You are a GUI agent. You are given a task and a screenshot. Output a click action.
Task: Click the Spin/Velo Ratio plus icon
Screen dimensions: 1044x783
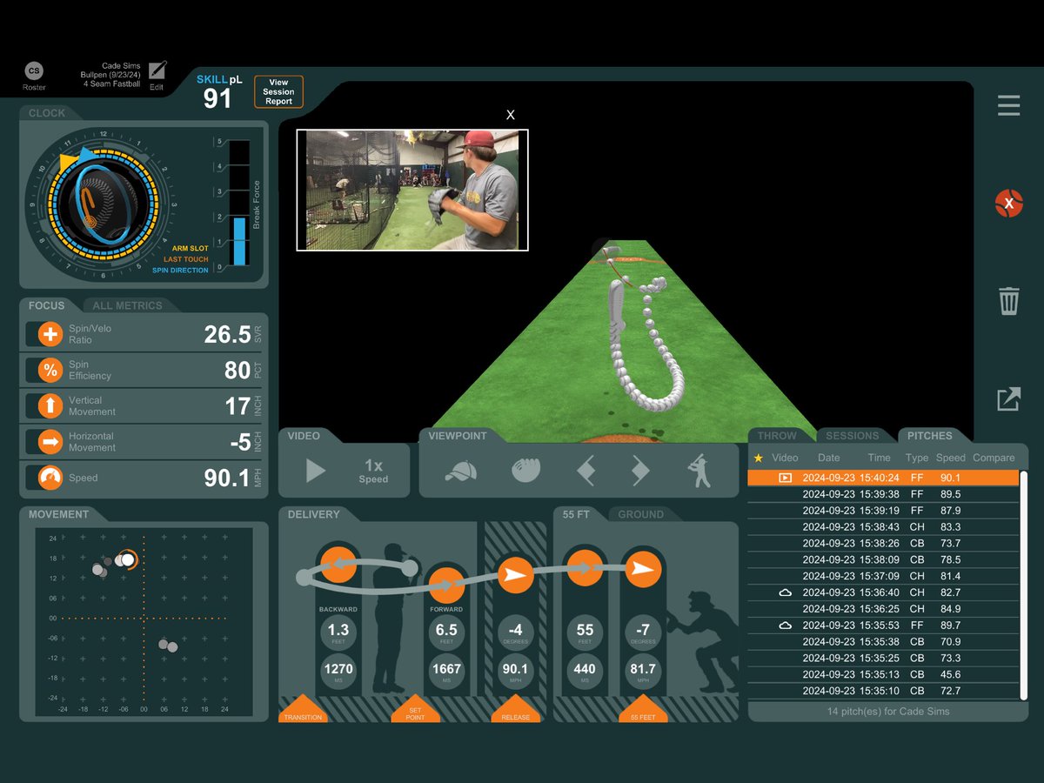point(50,334)
